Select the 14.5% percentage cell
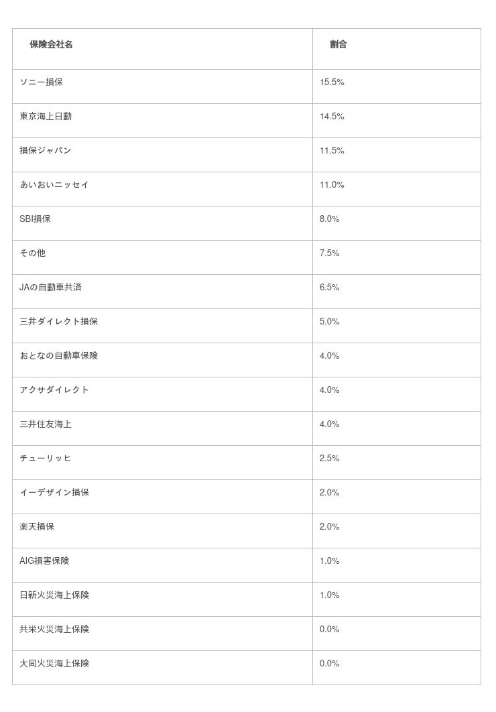 click(332, 117)
